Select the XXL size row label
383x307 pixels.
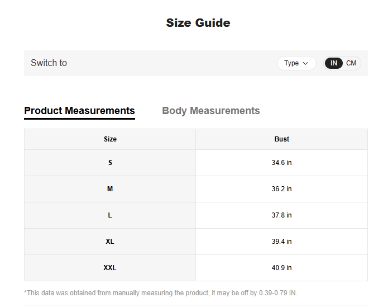(x=110, y=268)
